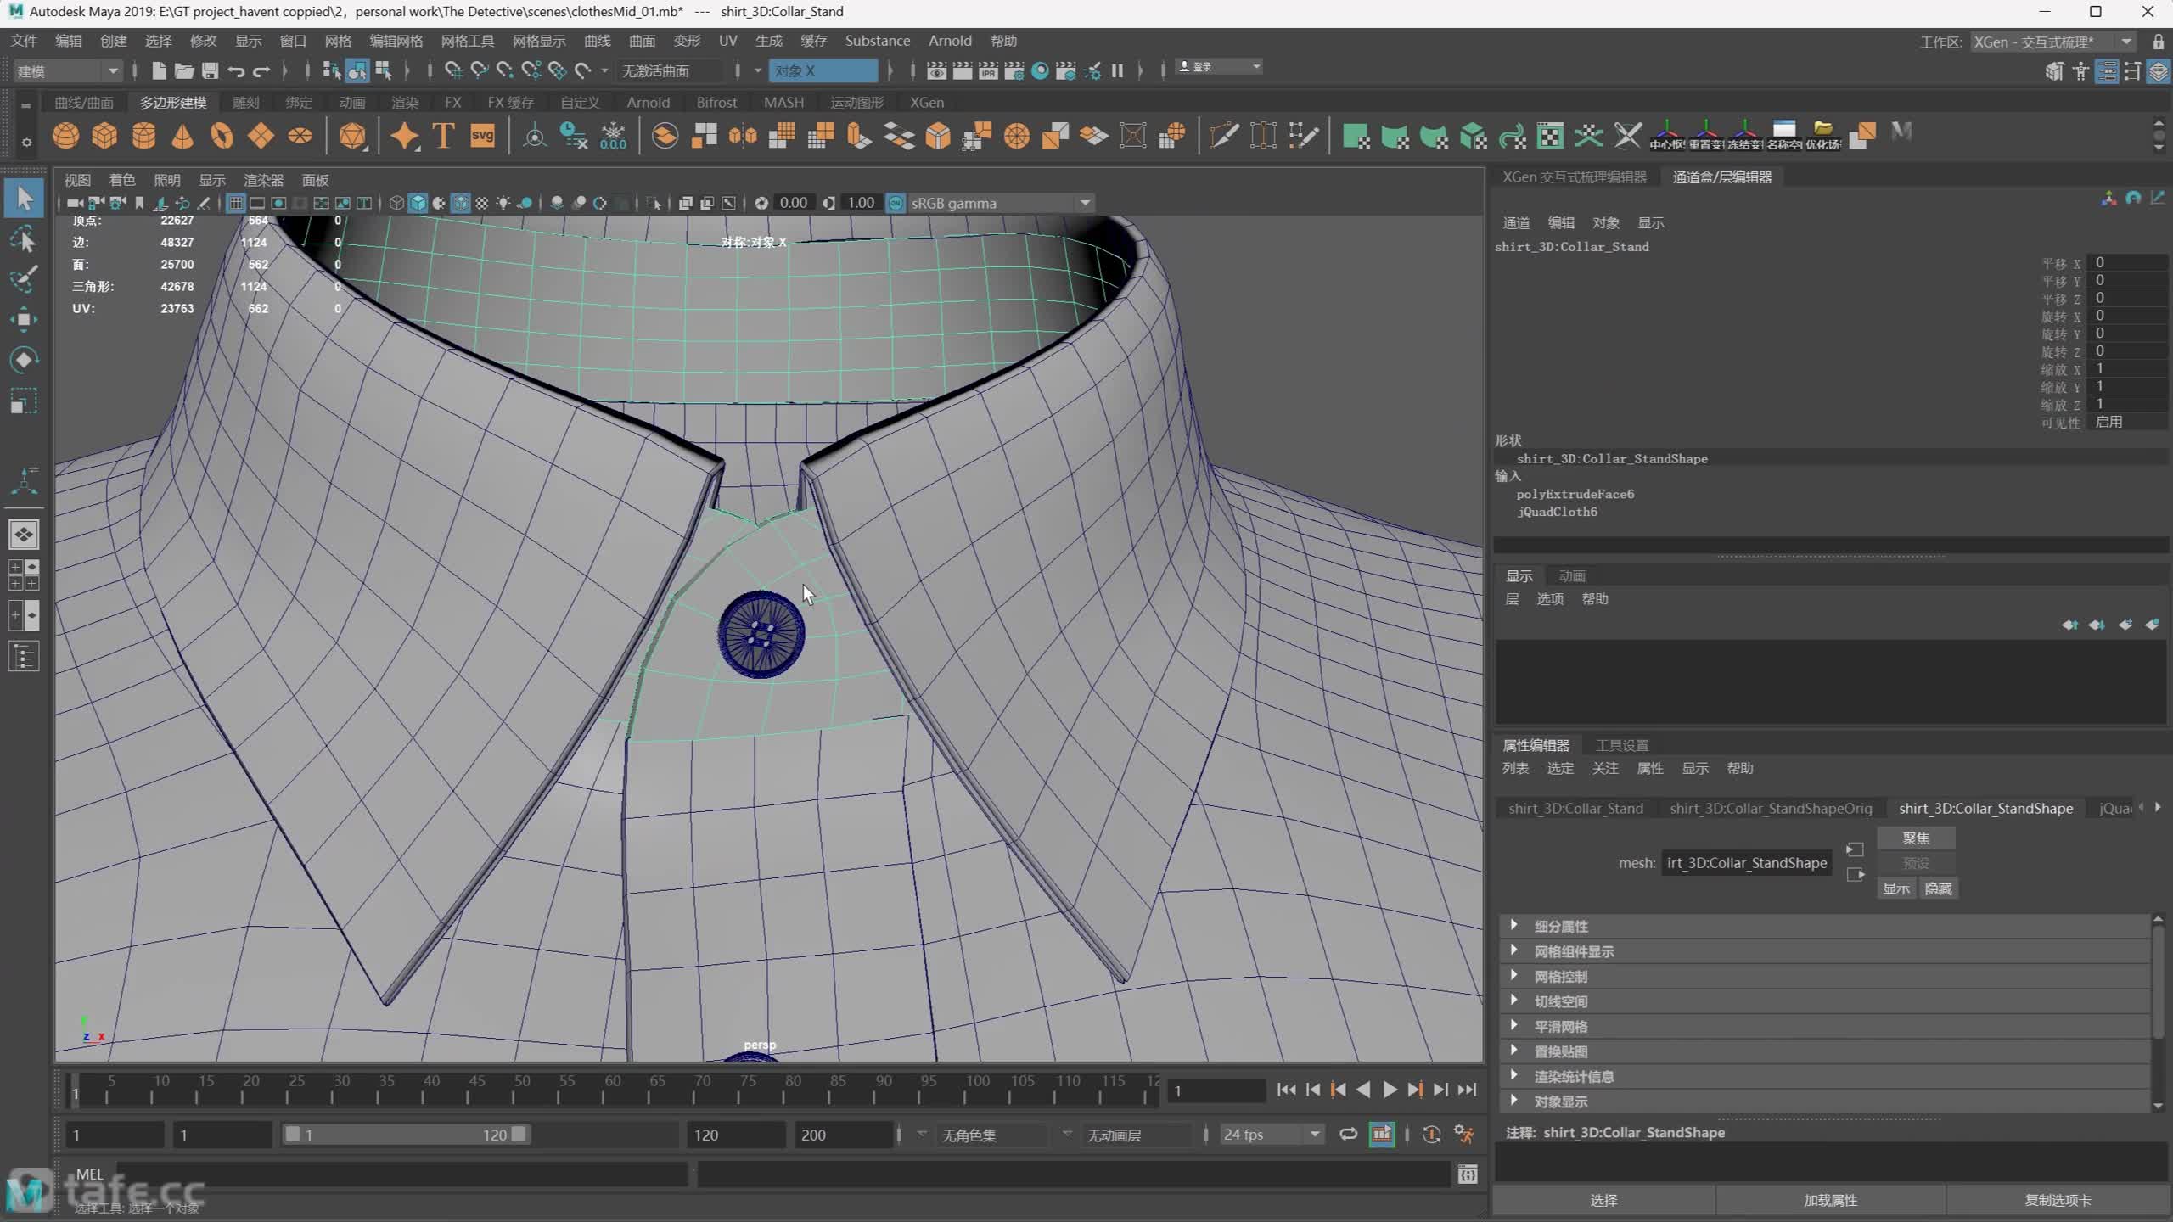Click the SVG import shelf icon

482,136
